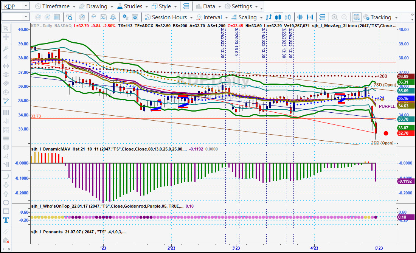Select the horizontal lines drawing tool

pyautogui.click(x=6, y=138)
